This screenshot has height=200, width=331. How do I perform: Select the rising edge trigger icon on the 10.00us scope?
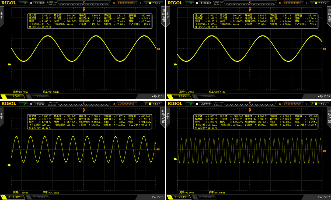click(x=146, y=3)
